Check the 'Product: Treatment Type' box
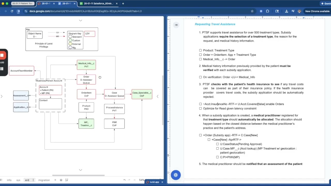This screenshot has width=331, height=186. click(200, 50)
